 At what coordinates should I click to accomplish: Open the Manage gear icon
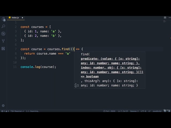[3, 106]
